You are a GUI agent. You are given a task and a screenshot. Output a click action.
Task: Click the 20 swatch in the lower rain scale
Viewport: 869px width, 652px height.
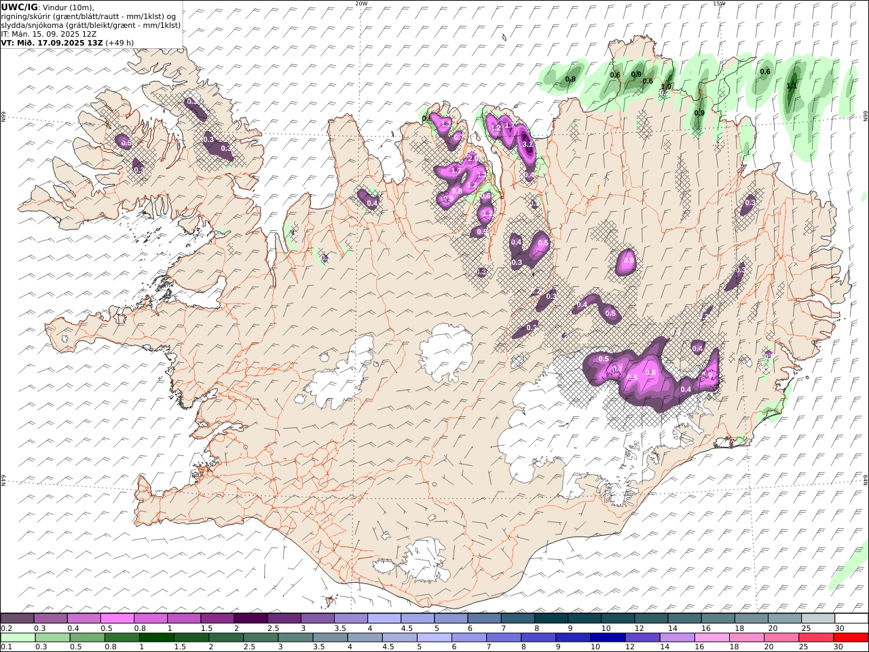click(781, 637)
